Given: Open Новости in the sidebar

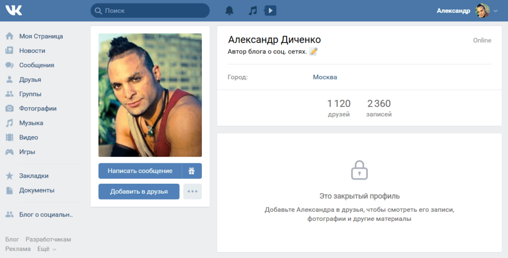Looking at the screenshot, I should 32,51.
